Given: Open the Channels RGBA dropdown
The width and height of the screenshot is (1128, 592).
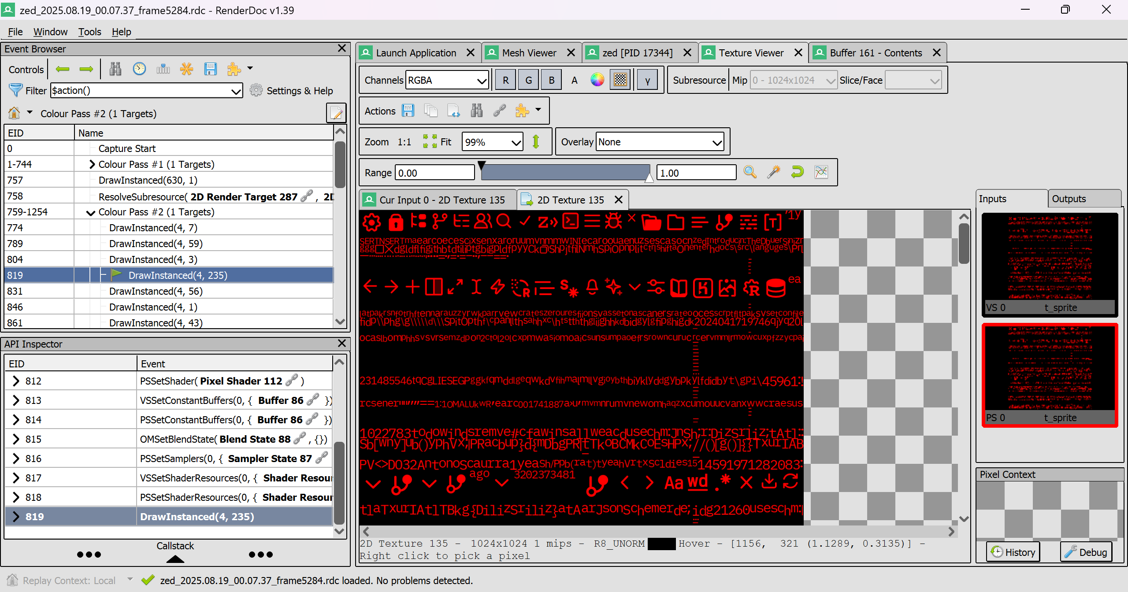Looking at the screenshot, I should coord(446,80).
